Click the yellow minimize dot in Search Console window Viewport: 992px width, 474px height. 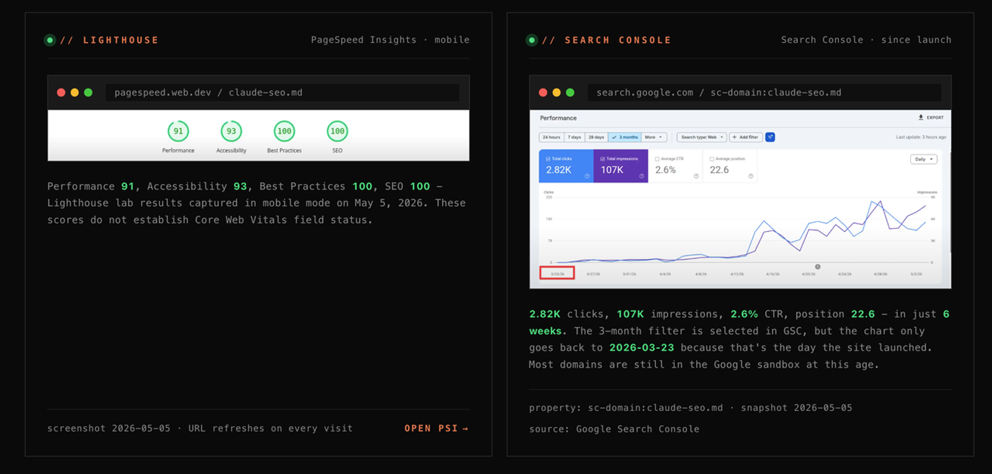pos(557,92)
